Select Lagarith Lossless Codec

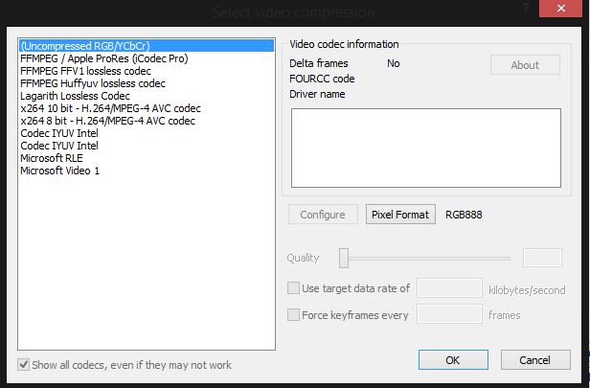point(75,96)
